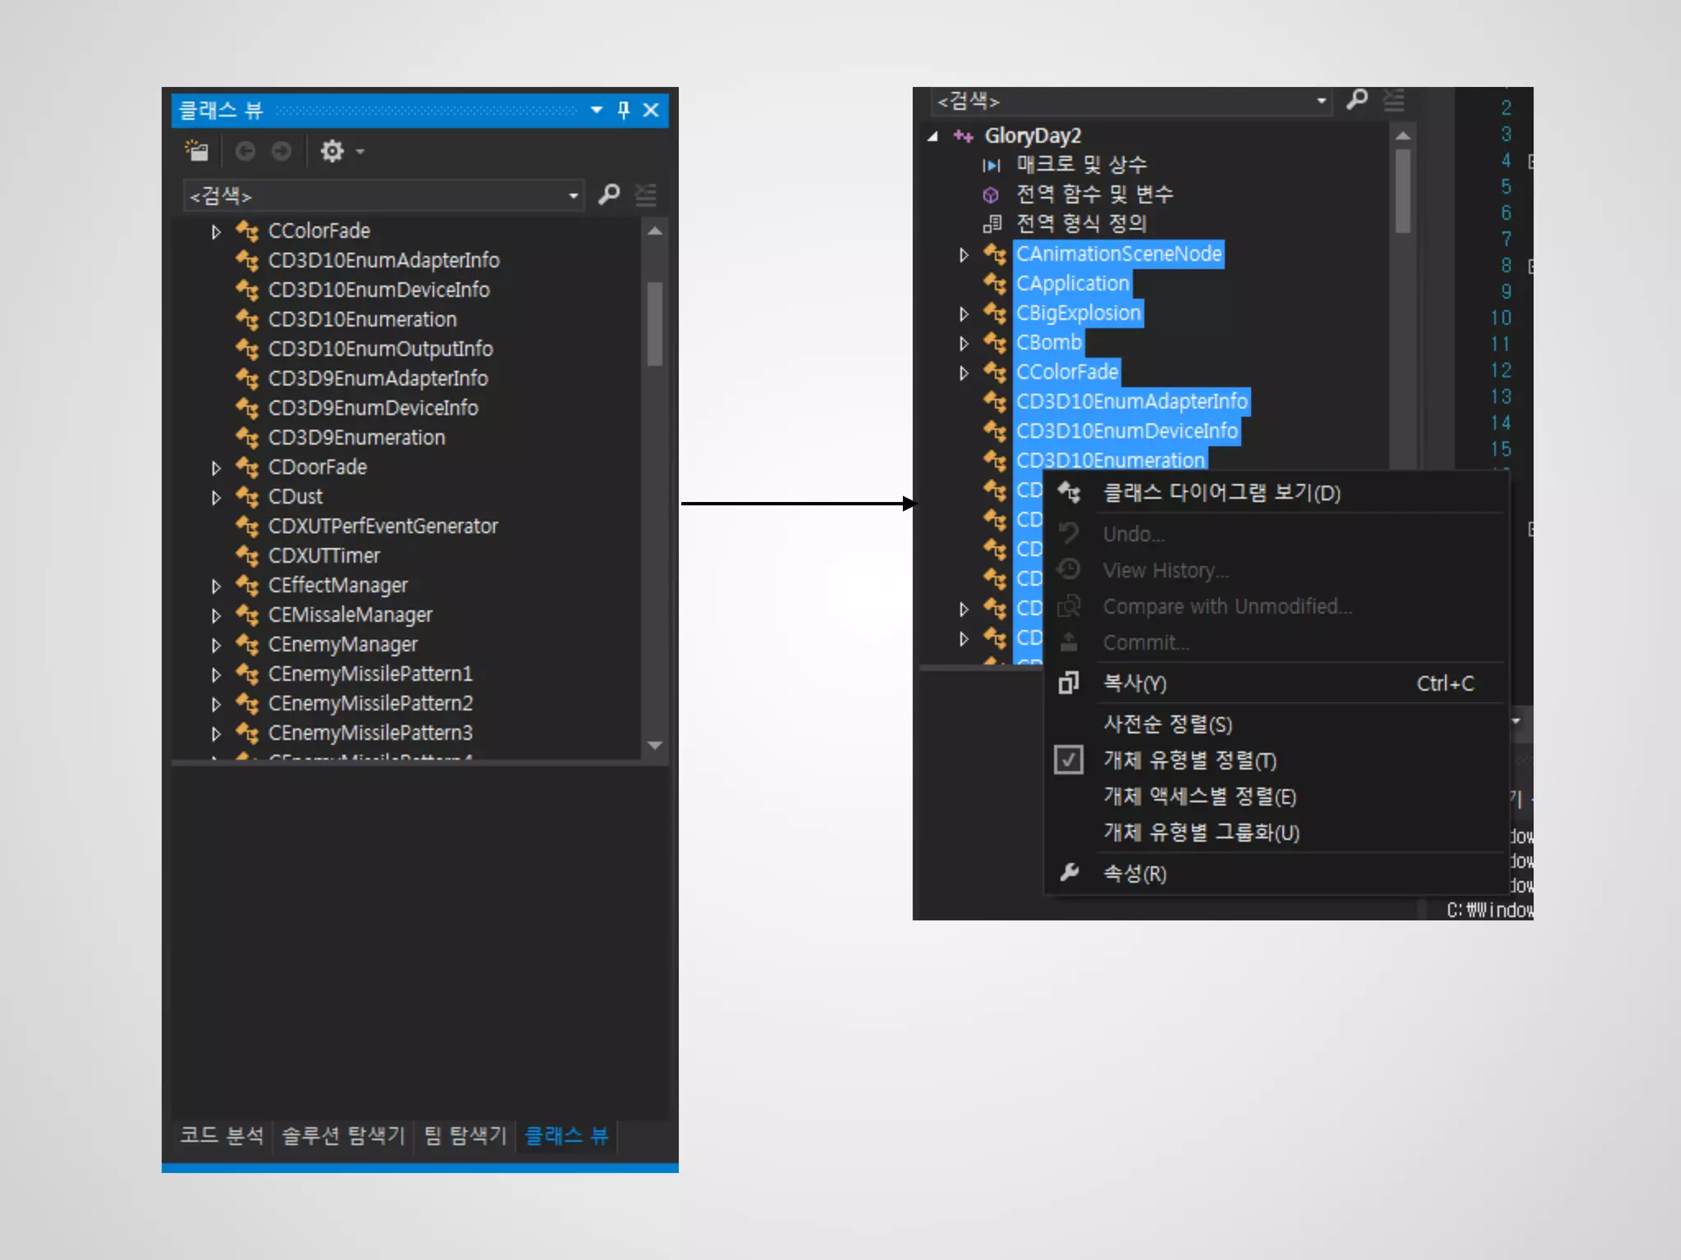Expand the CEMissaleManager class node
The width and height of the screenshot is (1681, 1260).
pyautogui.click(x=216, y=616)
